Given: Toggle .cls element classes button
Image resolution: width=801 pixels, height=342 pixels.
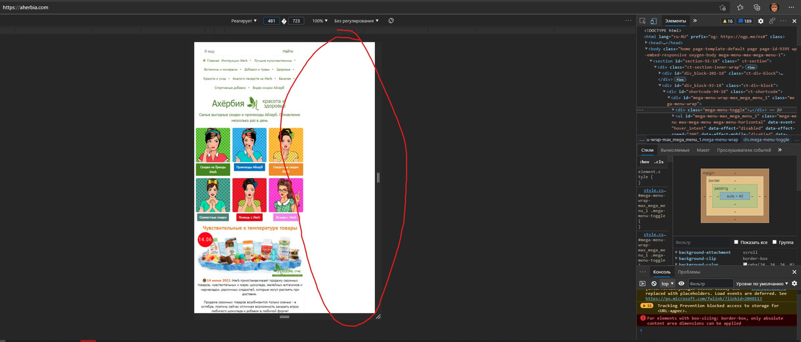Looking at the screenshot, I should (658, 162).
